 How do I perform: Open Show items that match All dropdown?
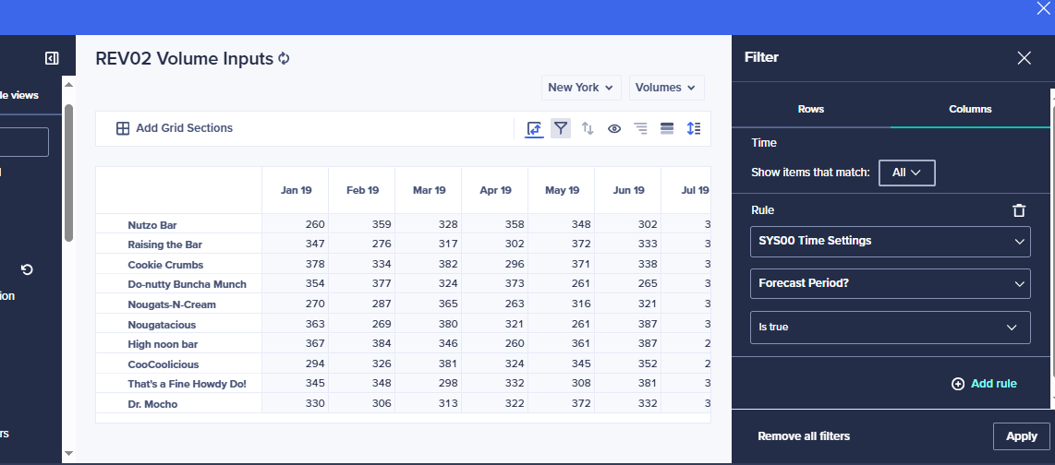906,173
